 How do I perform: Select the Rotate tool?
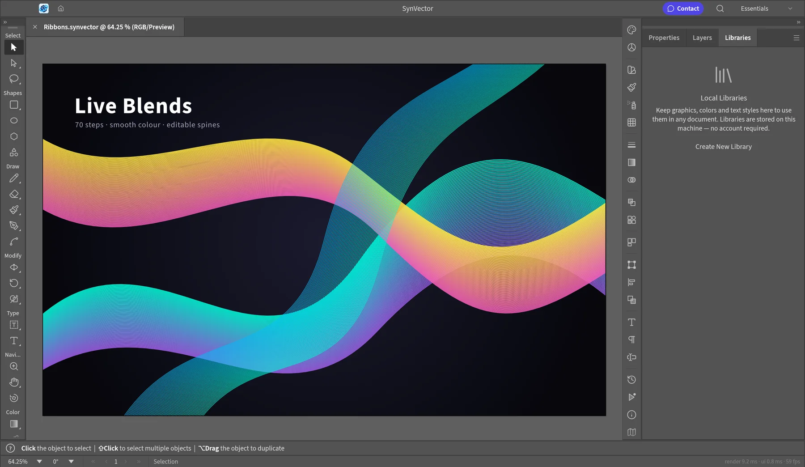click(14, 283)
